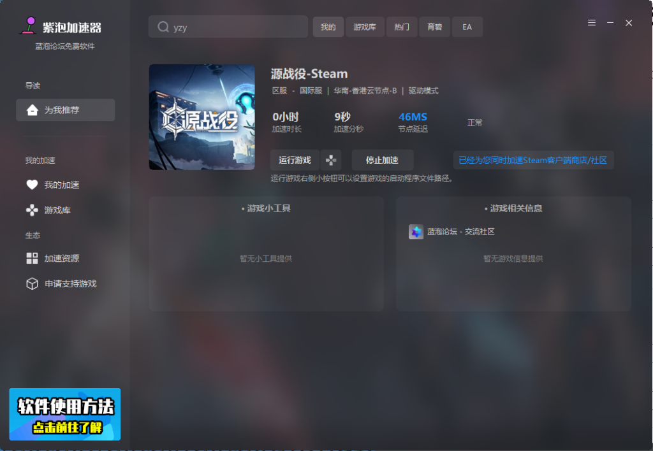The width and height of the screenshot is (653, 451).
Task: Close the 紫泡加速器 window
Action: pos(629,23)
